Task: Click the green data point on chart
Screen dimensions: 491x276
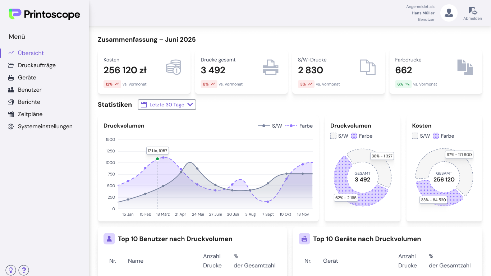Action: (157, 159)
